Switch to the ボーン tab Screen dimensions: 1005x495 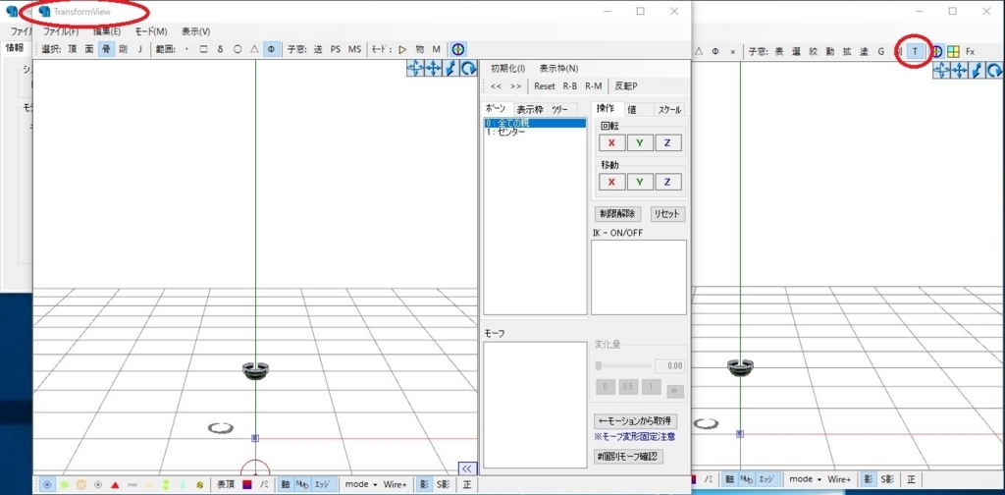pyautogui.click(x=498, y=108)
